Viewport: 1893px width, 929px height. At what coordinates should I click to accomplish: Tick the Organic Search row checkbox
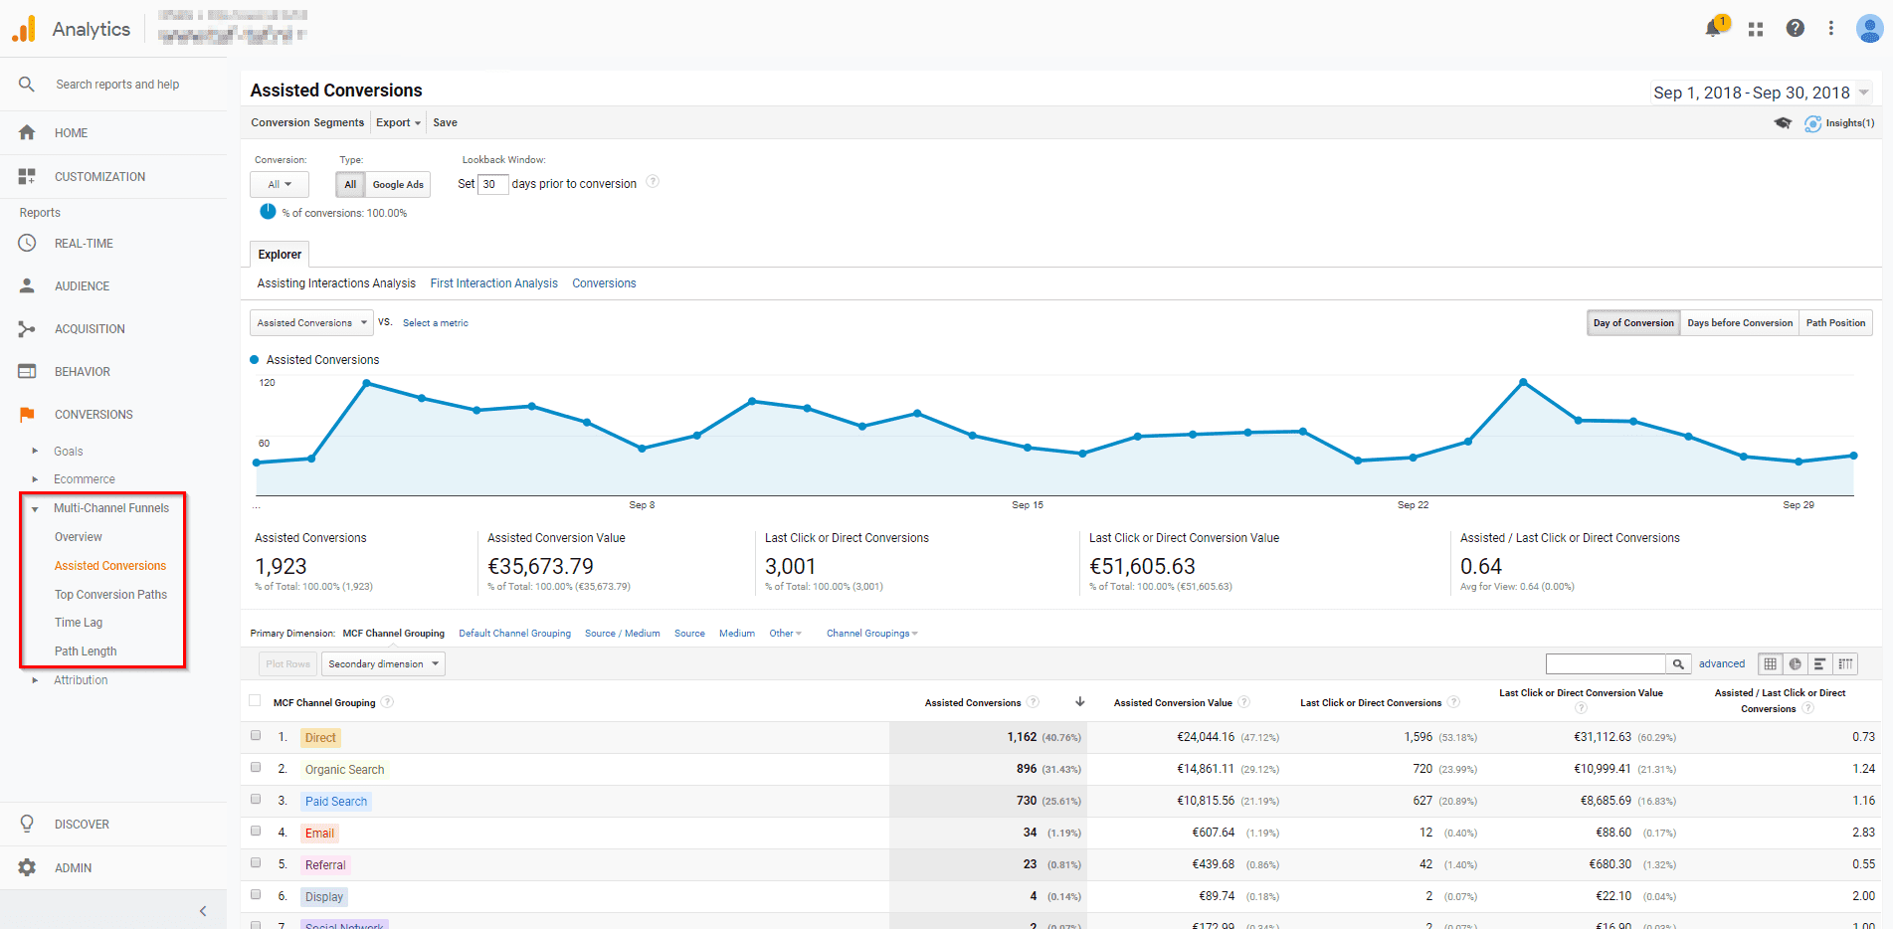(256, 768)
